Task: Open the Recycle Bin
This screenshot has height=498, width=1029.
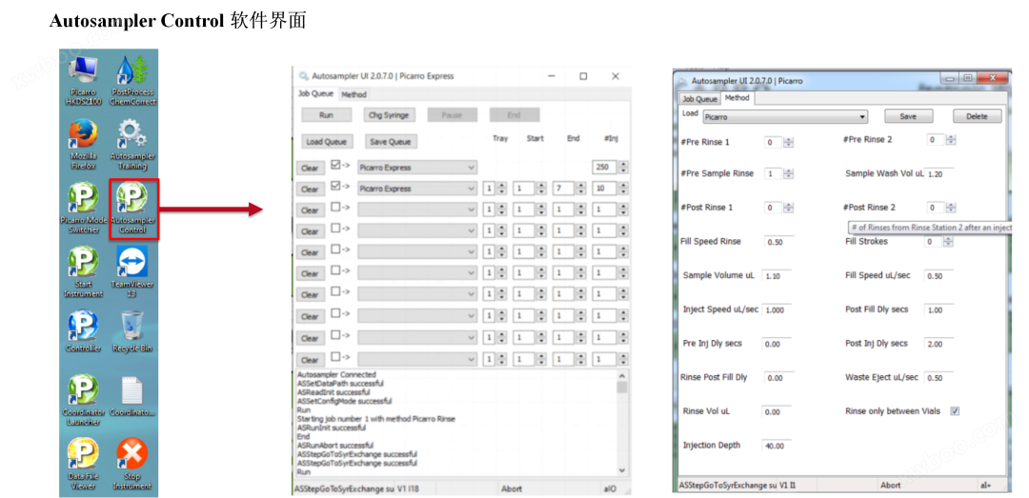Action: tap(132, 331)
